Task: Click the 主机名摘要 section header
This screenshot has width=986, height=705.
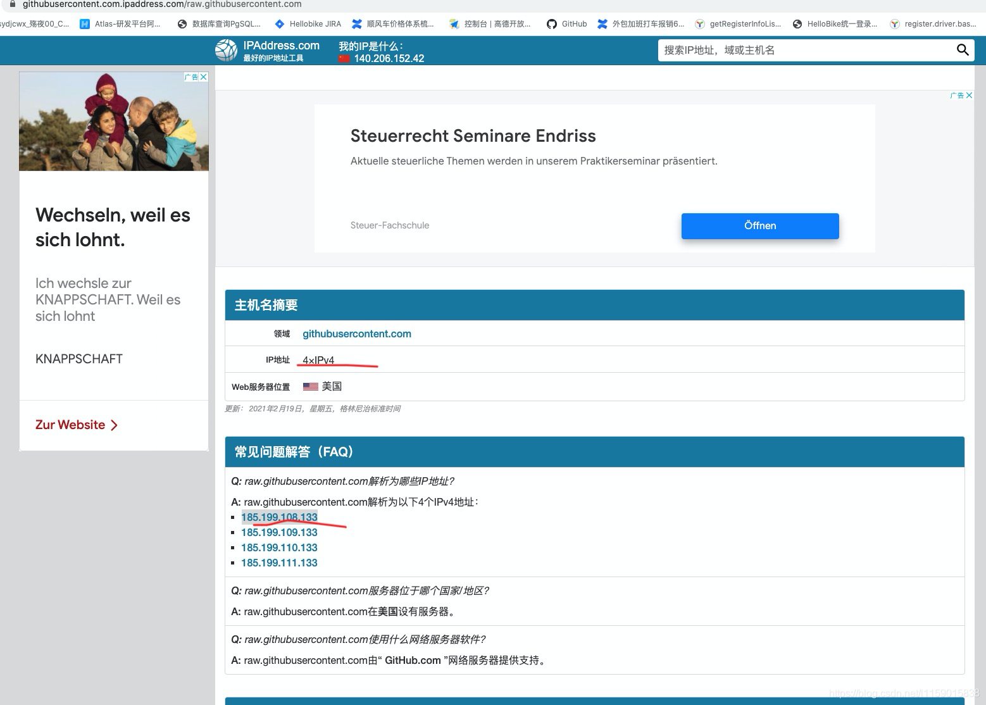Action: (x=595, y=305)
